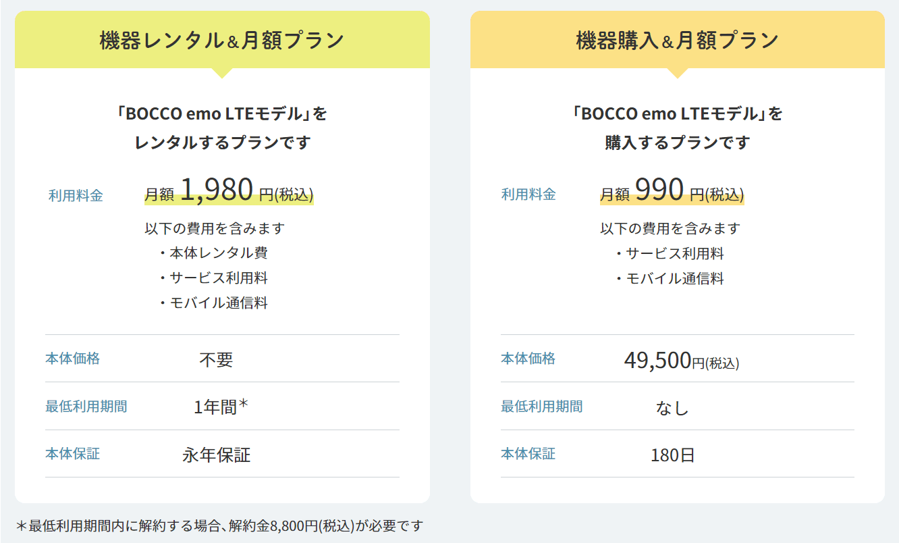Click the 49,500円 device price

coord(681,361)
